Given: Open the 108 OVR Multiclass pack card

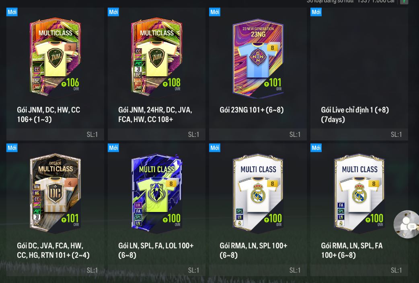Looking at the screenshot, I should (156, 57).
